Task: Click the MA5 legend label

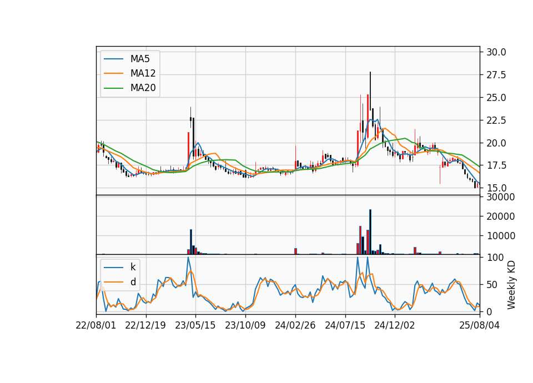Action: click(140, 59)
